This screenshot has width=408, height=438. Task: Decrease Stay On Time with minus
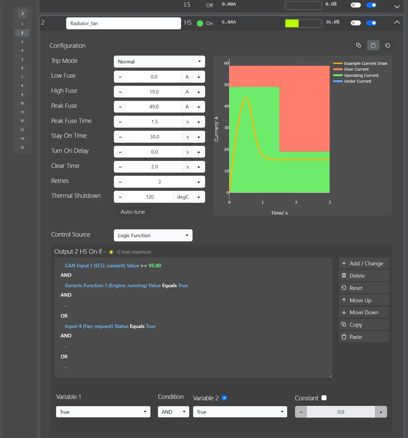pos(120,137)
